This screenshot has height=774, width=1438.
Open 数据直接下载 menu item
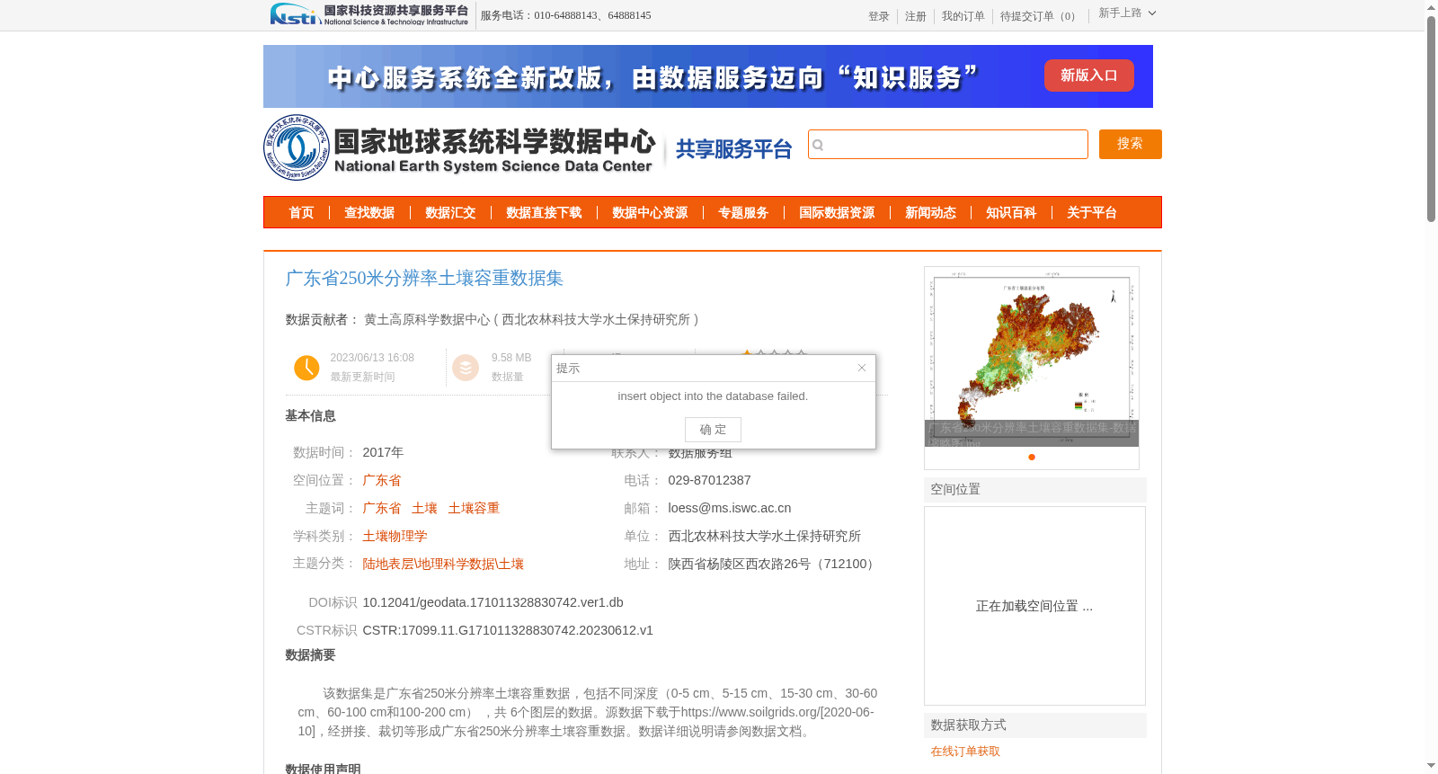click(x=544, y=213)
